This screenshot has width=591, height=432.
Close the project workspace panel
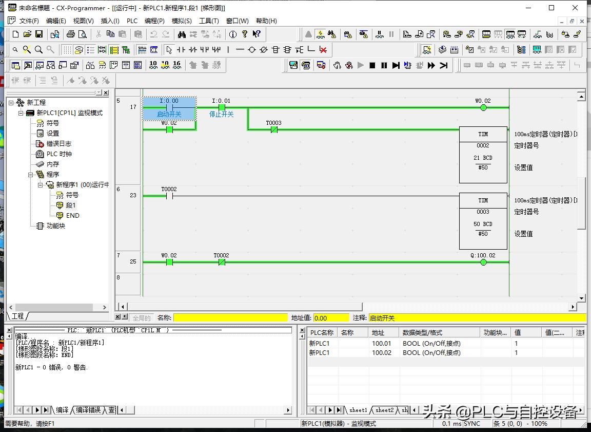pos(106,92)
